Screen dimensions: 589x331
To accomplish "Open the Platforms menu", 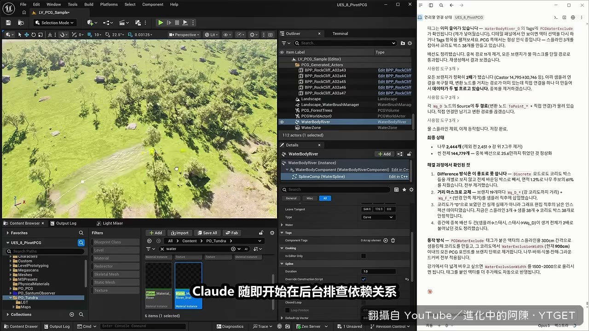I will (x=109, y=5).
